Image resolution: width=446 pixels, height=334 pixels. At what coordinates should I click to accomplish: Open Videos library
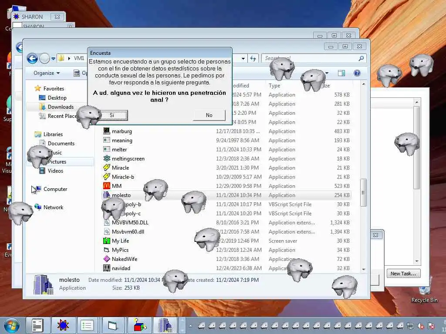point(55,170)
